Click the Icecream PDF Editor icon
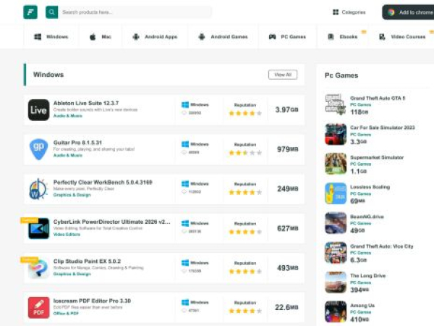Image resolution: width=434 pixels, height=326 pixels. coord(39,308)
